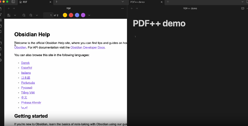This screenshot has width=248, height=126.
Task: Switch to the PDF tab
Action: coord(35,2)
